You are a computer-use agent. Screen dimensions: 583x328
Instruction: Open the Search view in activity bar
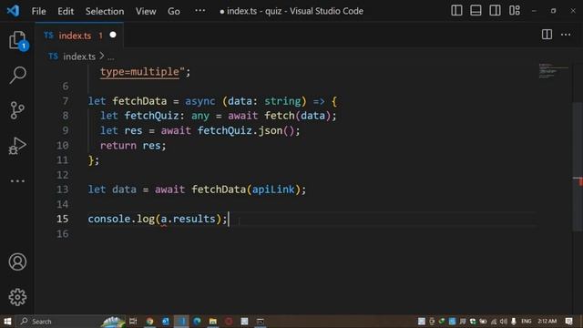(17, 75)
